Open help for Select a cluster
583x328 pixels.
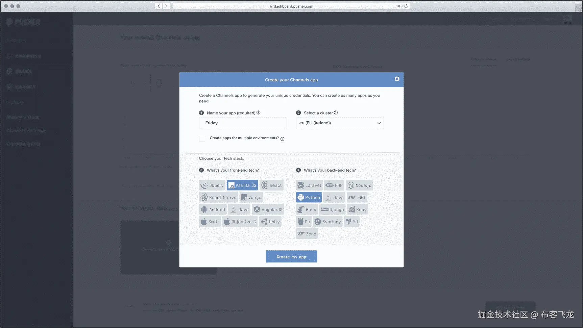click(x=336, y=113)
